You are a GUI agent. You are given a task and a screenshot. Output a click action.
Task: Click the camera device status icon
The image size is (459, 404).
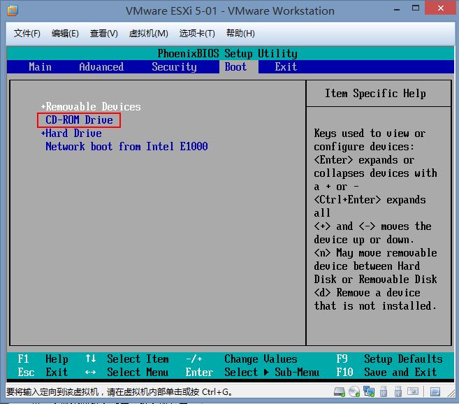[x=413, y=391]
